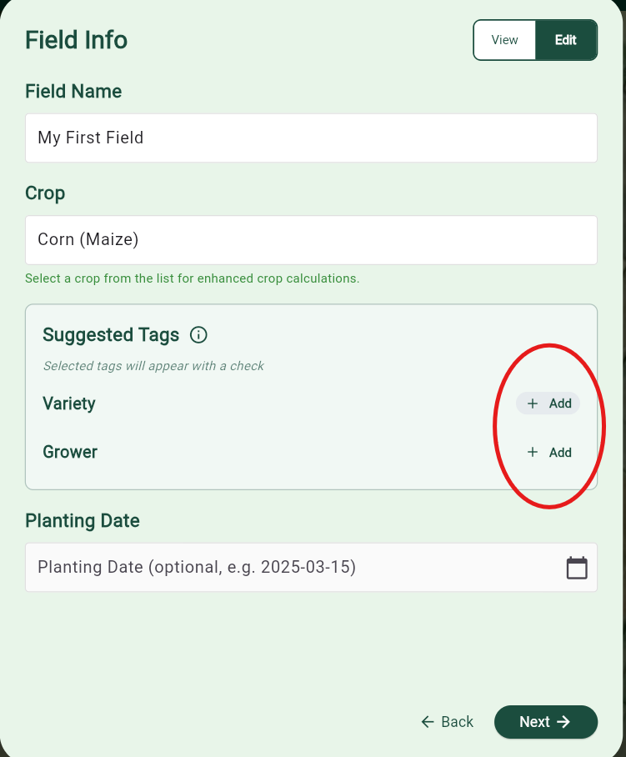Click the plus icon on the Variety Add button
The width and height of the screenshot is (626, 757).
[x=533, y=404]
